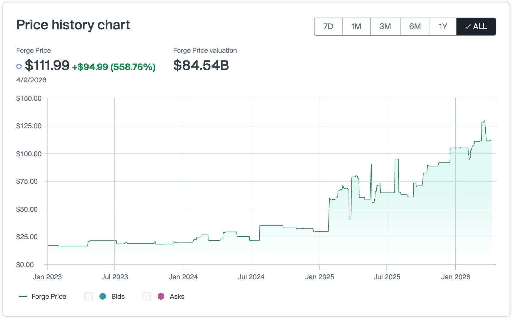The image size is (512, 318).
Task: Select the green peak near Jan 2026
Action: click(x=483, y=121)
